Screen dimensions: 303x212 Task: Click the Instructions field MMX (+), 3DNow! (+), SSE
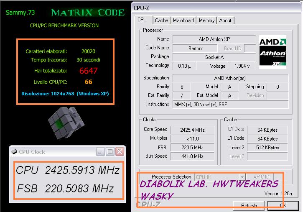[x=230, y=105]
